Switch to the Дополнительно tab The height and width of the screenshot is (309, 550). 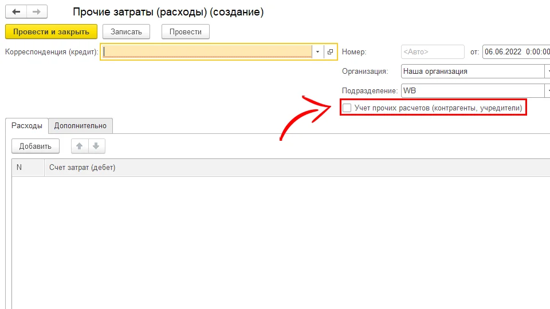(x=80, y=126)
